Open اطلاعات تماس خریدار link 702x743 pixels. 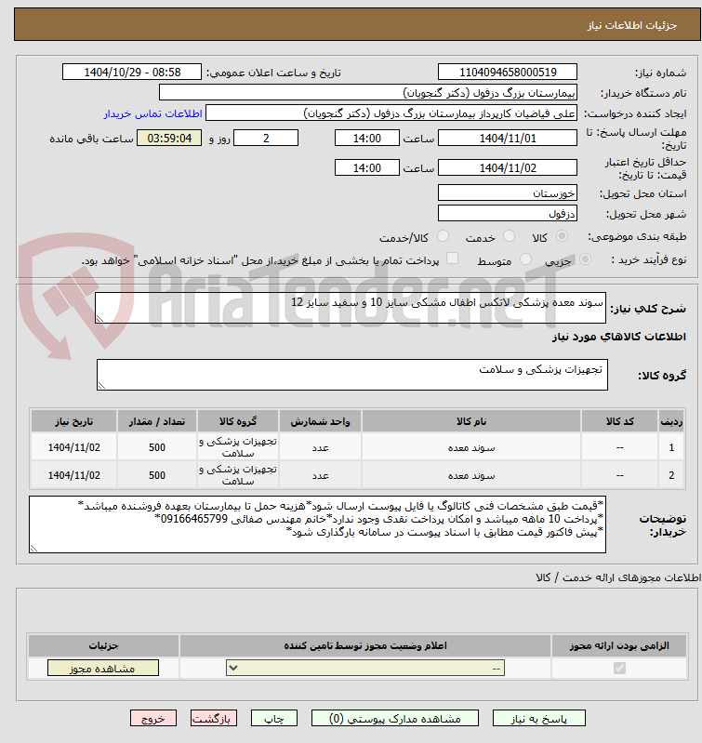click(153, 113)
